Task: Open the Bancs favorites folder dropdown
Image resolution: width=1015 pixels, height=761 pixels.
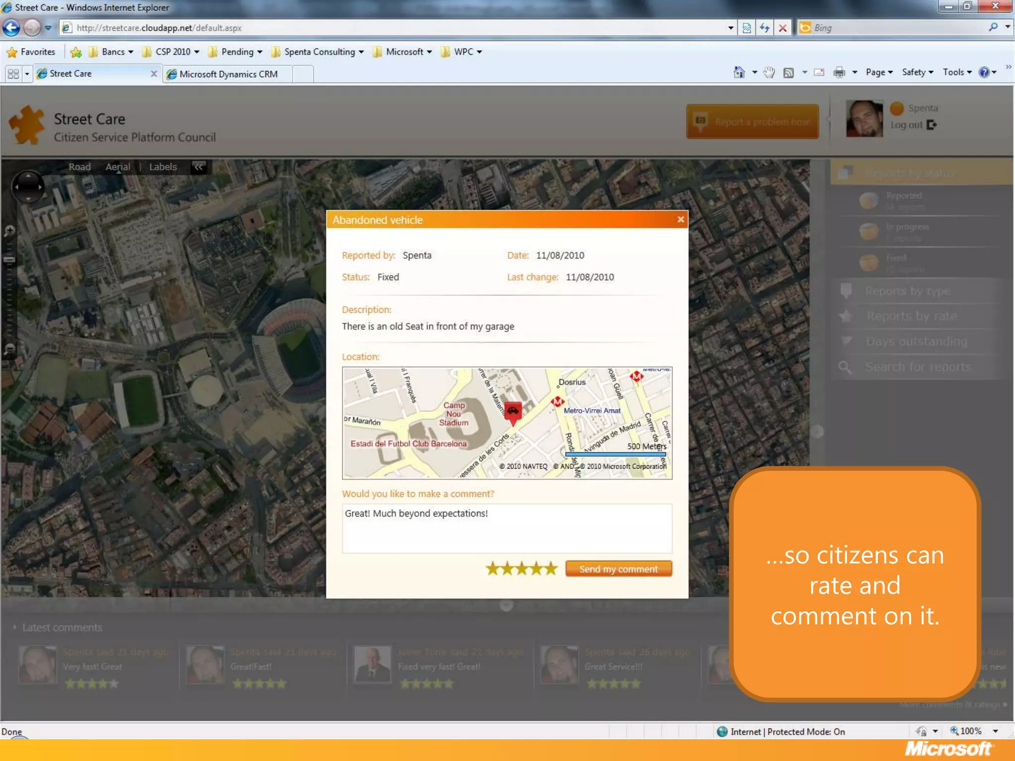Action: point(111,52)
